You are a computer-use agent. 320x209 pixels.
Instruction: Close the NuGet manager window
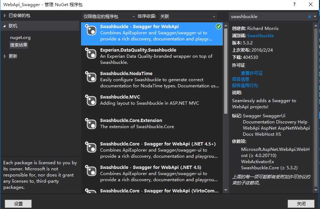pos(311,4)
